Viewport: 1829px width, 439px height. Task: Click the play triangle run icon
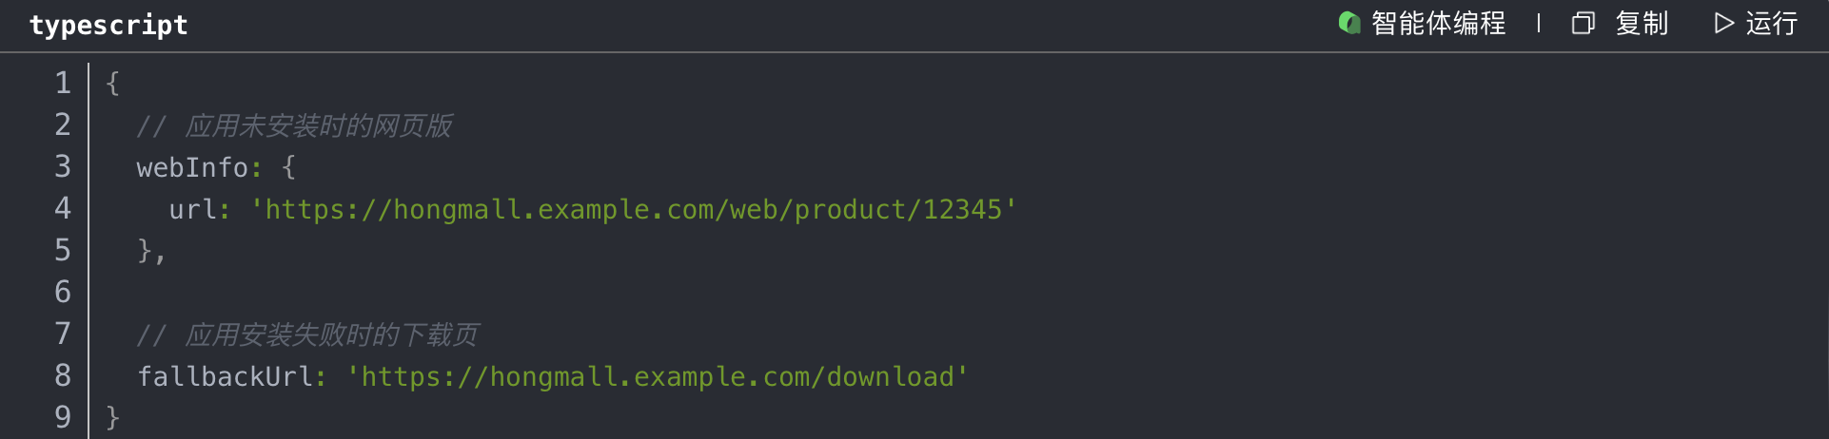tap(1723, 23)
